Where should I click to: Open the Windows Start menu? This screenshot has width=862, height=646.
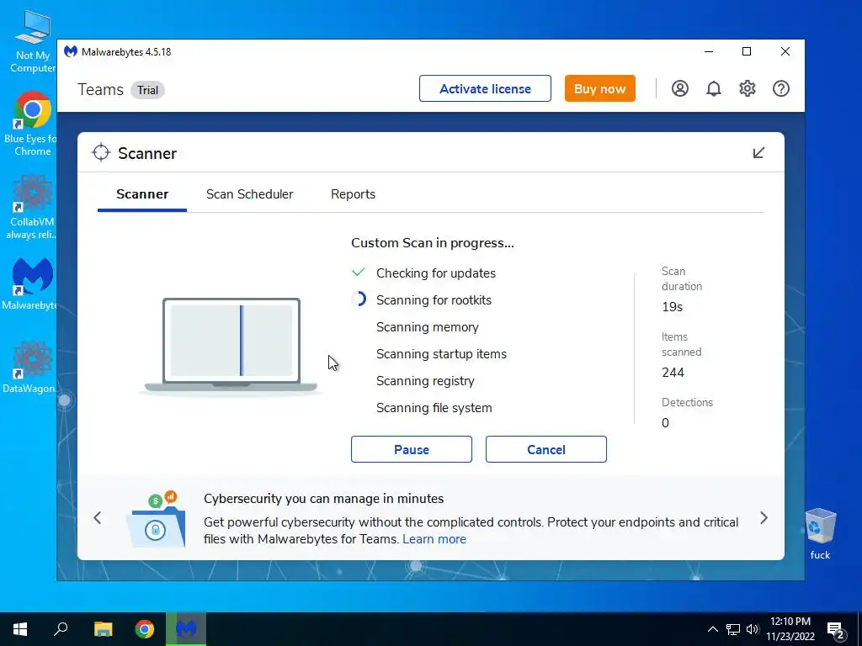coord(20,629)
